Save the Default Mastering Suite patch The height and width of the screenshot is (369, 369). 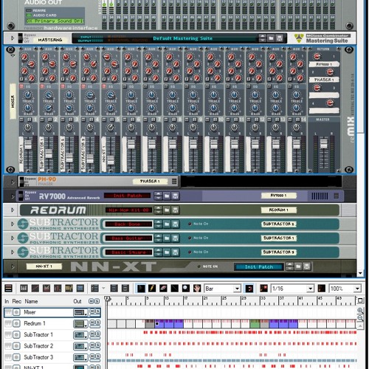click(x=279, y=38)
